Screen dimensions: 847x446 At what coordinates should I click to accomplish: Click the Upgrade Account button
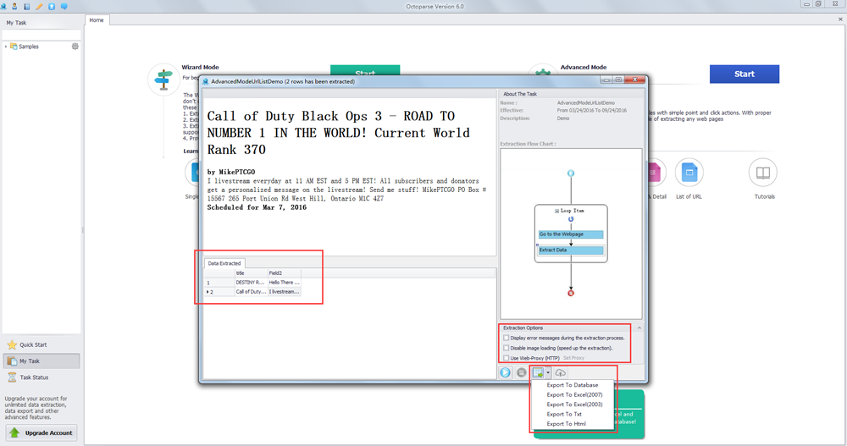[x=42, y=432]
